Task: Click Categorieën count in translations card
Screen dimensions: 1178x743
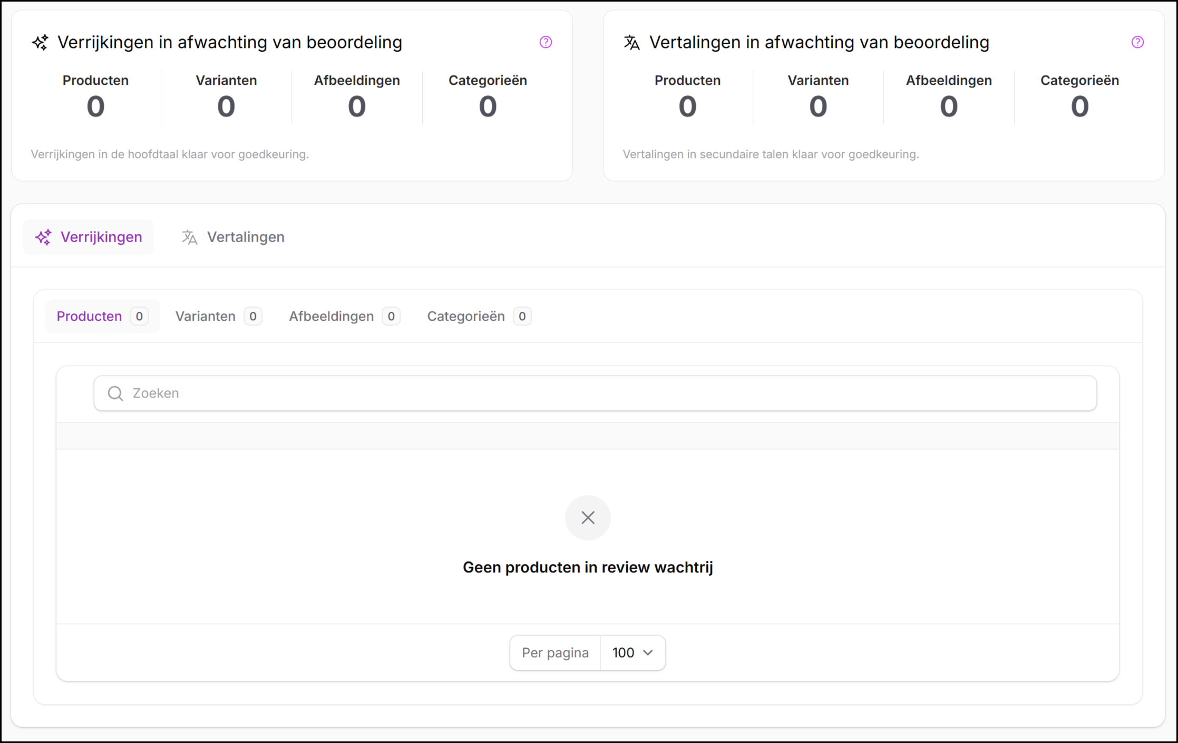Action: (1079, 107)
